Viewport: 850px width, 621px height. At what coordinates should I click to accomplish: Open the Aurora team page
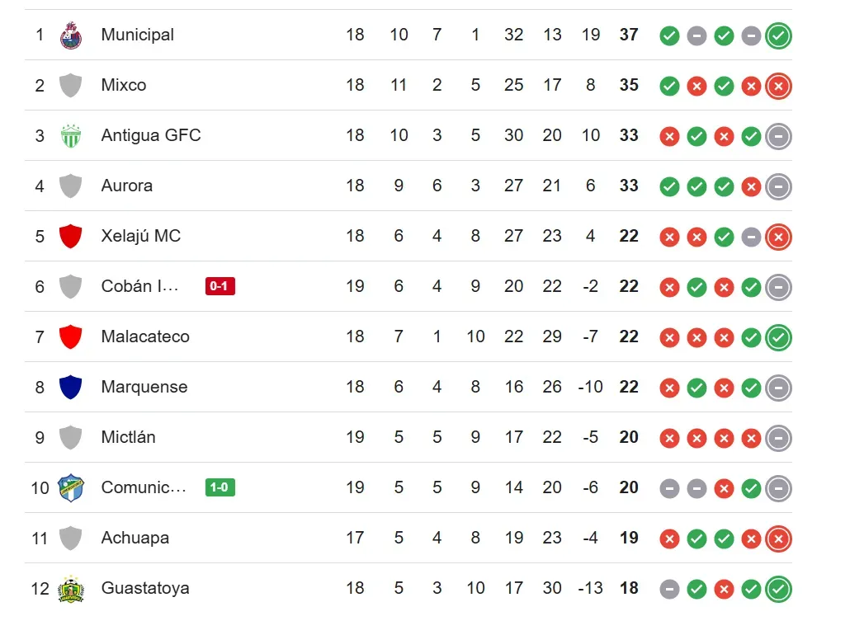coord(126,186)
